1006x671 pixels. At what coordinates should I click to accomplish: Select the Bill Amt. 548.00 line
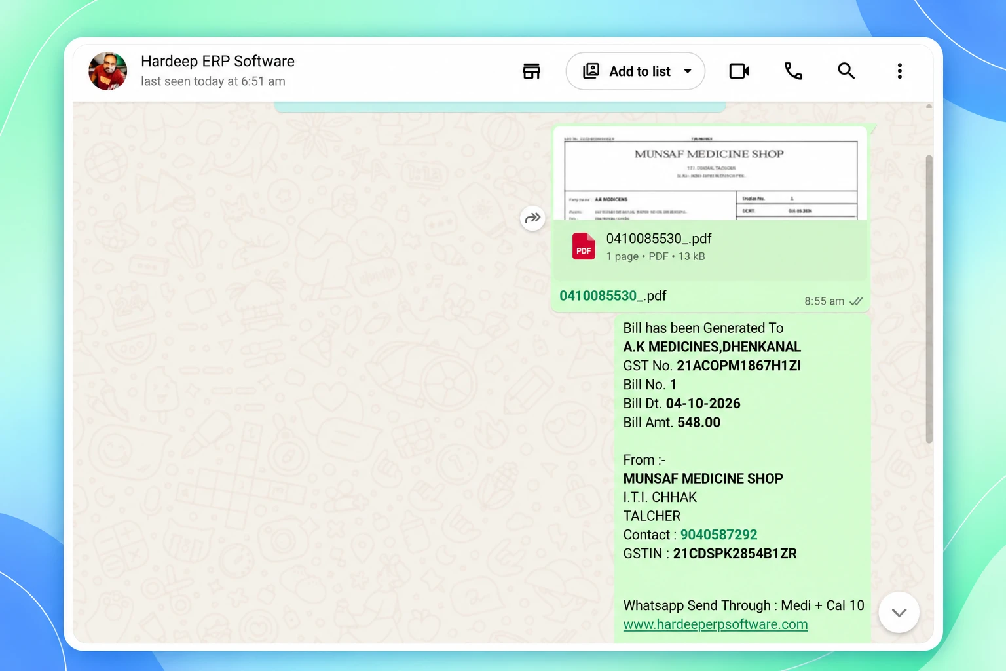coord(672,423)
